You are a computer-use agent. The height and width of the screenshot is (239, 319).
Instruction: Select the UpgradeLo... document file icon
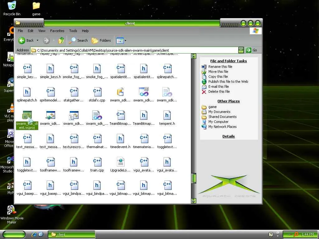tap(121, 162)
